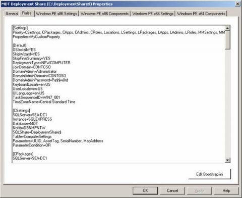Viewport: 242px width, 198px height.
Task: Click the JoinDomain=CONTOSO line
Action: coord(32,67)
